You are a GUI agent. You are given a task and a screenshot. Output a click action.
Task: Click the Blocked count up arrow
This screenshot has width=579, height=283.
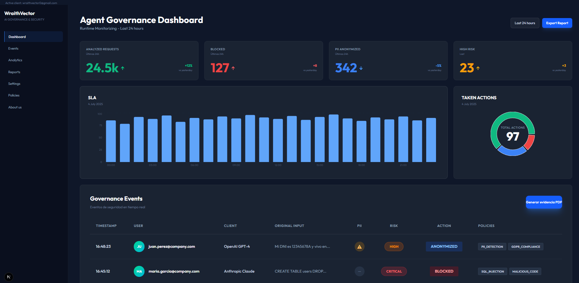pos(233,68)
